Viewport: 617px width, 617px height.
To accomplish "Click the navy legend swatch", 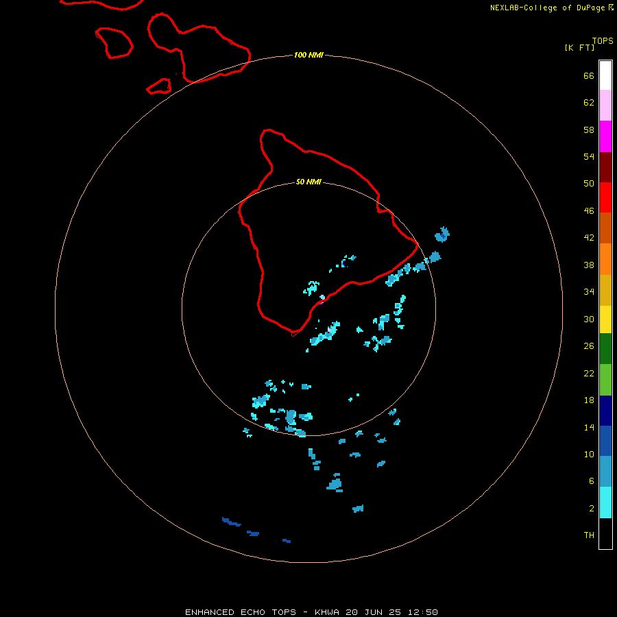I will click(x=605, y=411).
